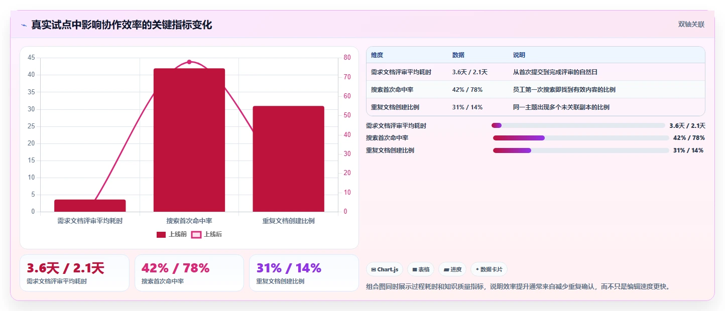This screenshot has width=725, height=311.
Task: Click the 数据卡片 tag
Action: 489,269
